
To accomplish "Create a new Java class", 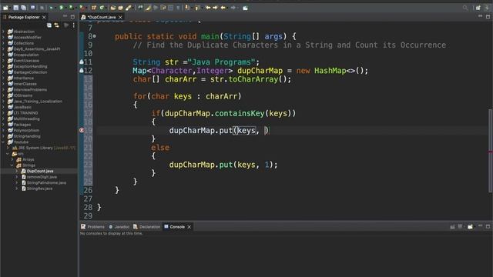I will [102, 8].
